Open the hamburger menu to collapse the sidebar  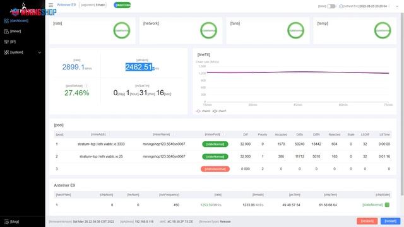click(50, 5)
